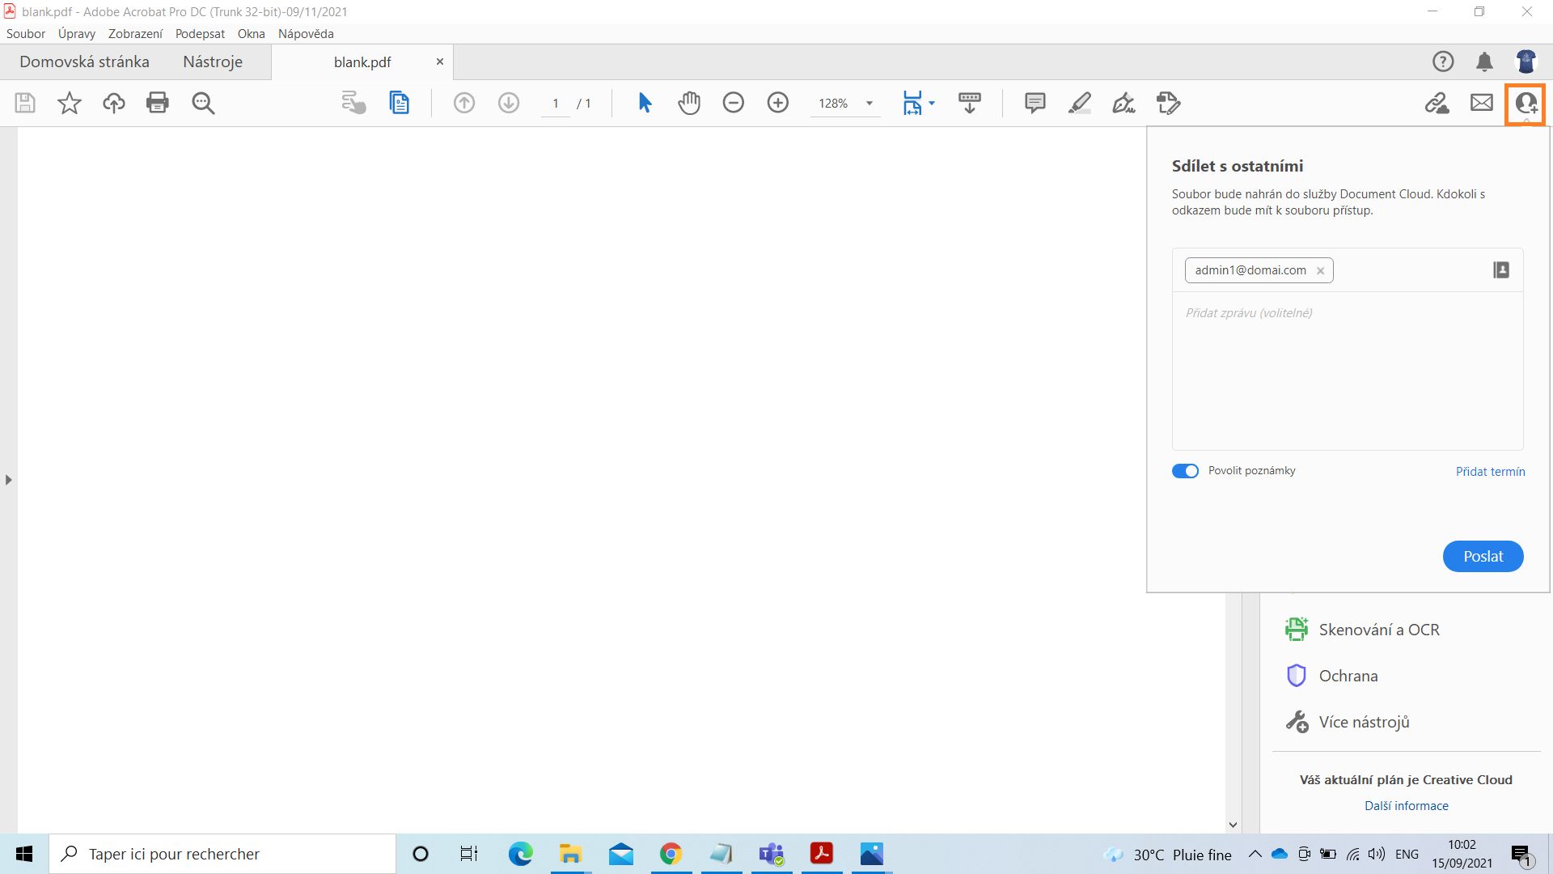Click the share link icon

1437,103
